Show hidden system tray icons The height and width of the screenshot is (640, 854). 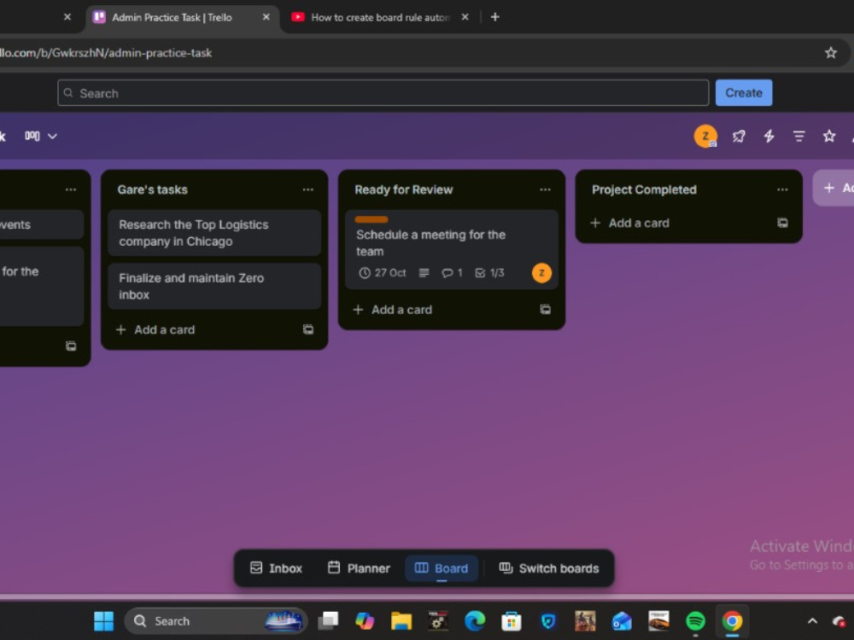tap(812, 621)
